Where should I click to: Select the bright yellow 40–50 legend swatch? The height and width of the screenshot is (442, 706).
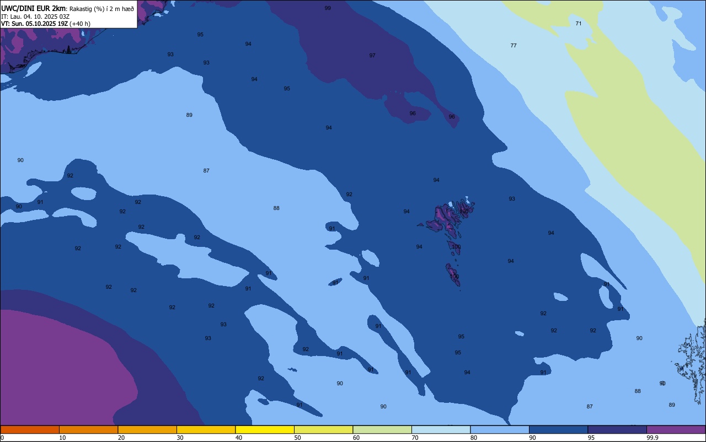(265, 429)
